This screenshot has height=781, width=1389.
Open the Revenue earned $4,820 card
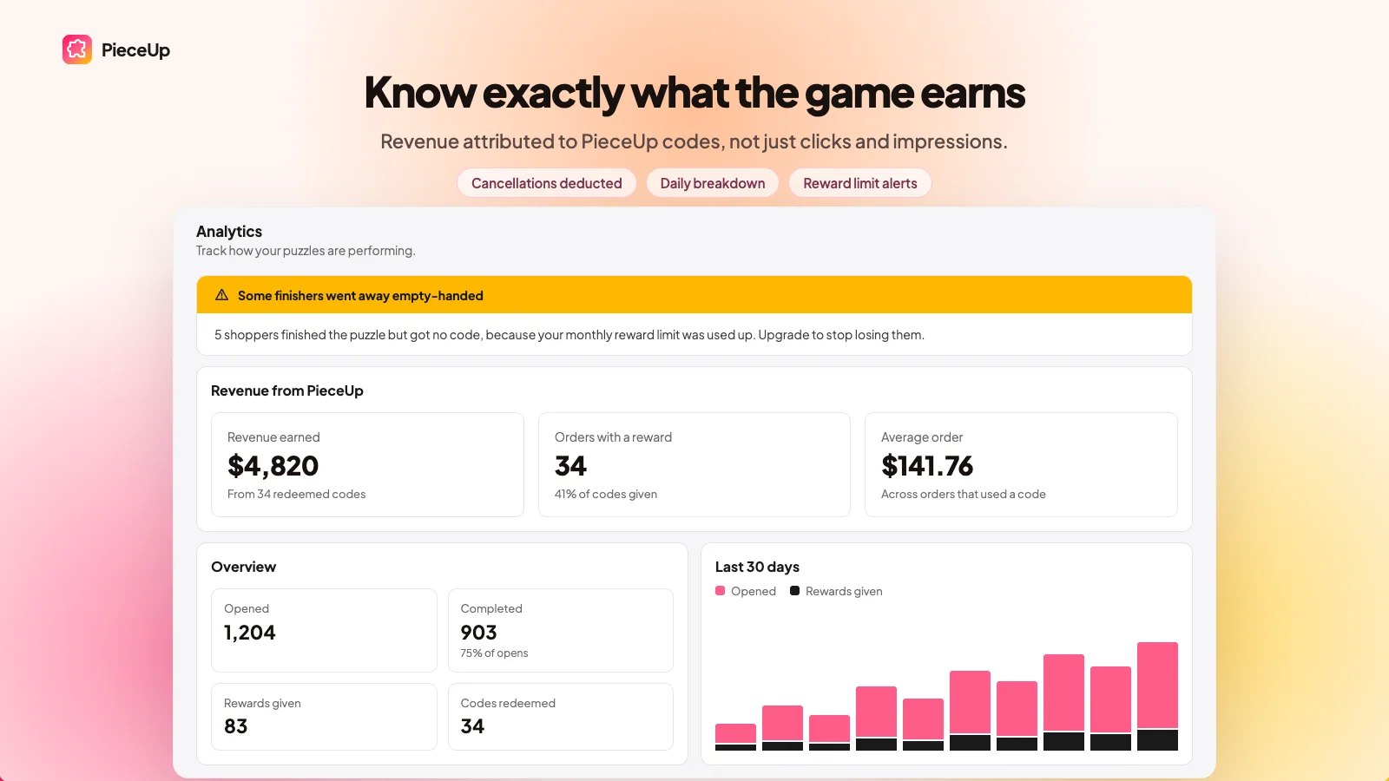pyautogui.click(x=367, y=465)
